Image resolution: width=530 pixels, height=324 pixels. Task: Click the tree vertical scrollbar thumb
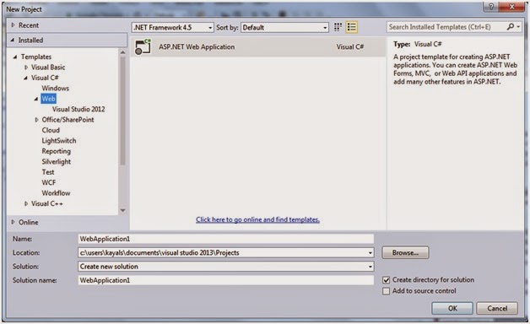[122, 111]
